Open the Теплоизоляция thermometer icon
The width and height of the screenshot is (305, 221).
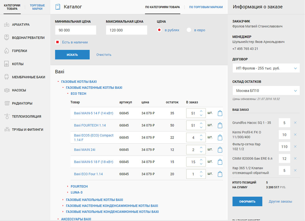(x=7, y=116)
